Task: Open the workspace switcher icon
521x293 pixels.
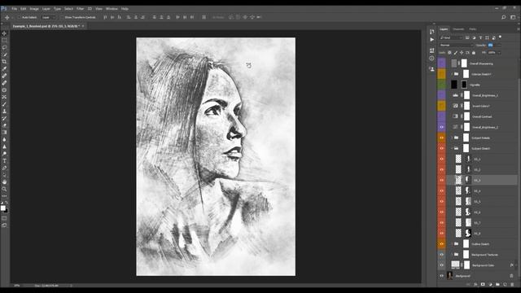Action: coord(513,17)
